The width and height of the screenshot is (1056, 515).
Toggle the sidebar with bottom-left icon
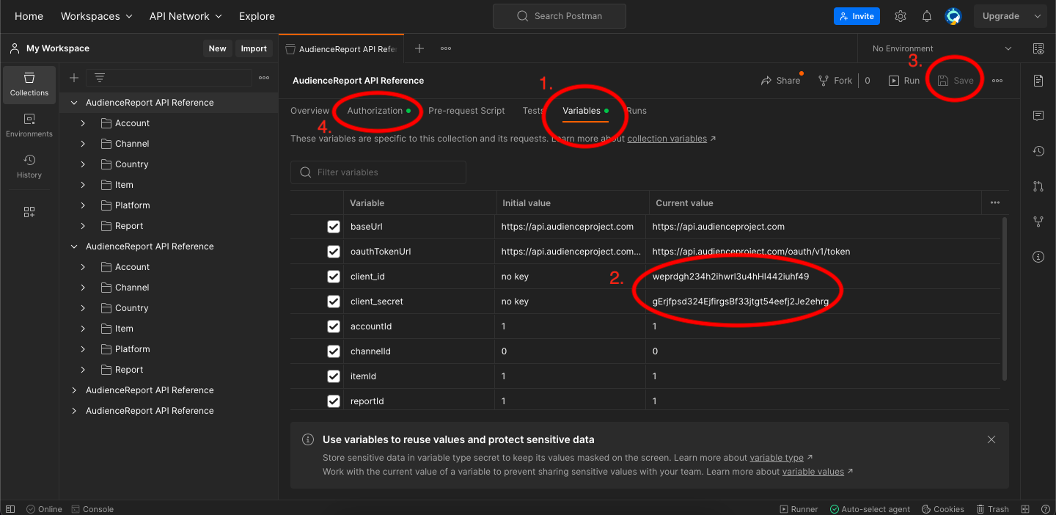click(x=10, y=509)
